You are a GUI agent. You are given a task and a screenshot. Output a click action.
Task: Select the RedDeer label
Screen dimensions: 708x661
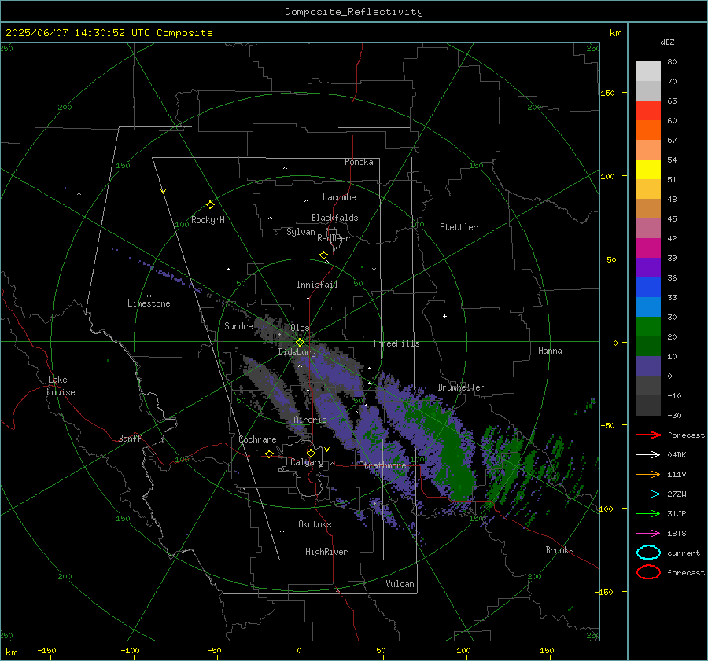(x=334, y=238)
